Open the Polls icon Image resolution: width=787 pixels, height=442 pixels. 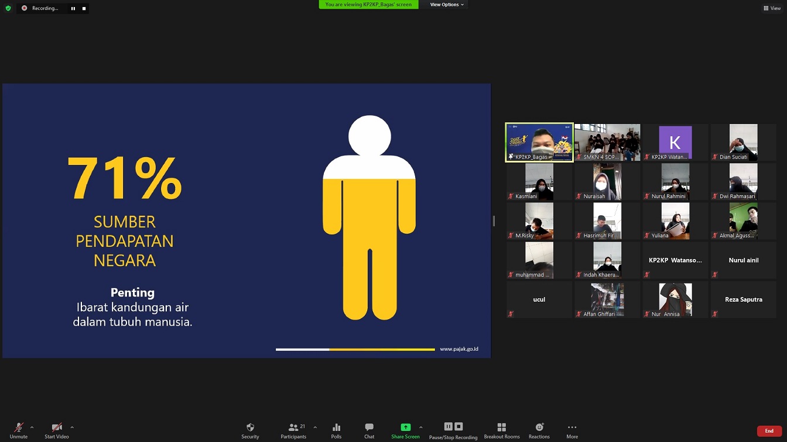tap(336, 427)
